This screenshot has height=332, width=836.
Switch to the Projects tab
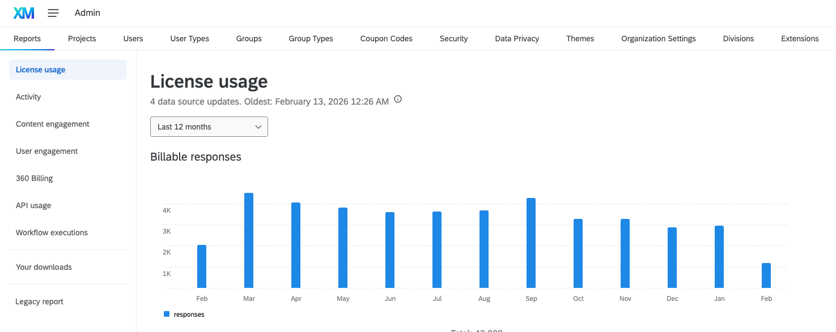click(82, 38)
